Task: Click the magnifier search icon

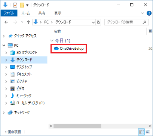Action: (144, 22)
